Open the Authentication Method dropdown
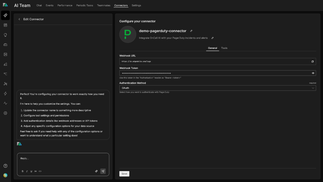 point(217,88)
